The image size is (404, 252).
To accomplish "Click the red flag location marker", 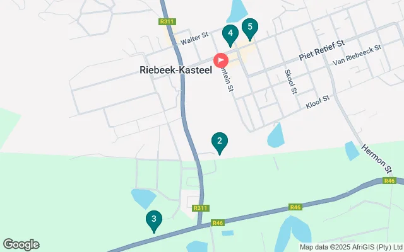I will [x=221, y=60].
